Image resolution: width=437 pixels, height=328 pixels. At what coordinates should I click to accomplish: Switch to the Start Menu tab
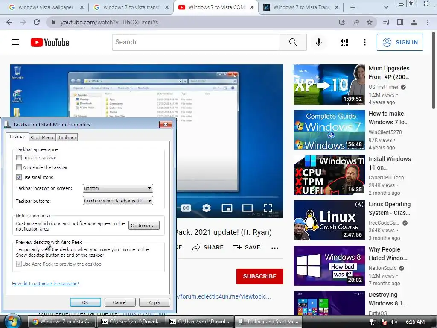pyautogui.click(x=41, y=138)
